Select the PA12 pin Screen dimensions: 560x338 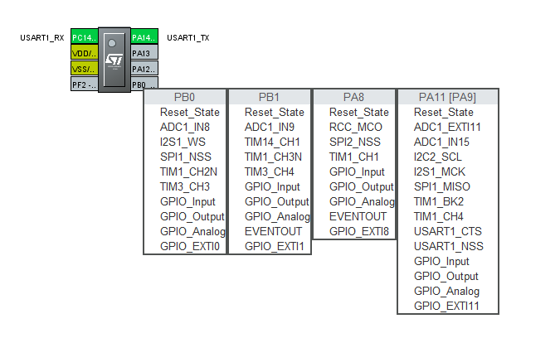144,69
